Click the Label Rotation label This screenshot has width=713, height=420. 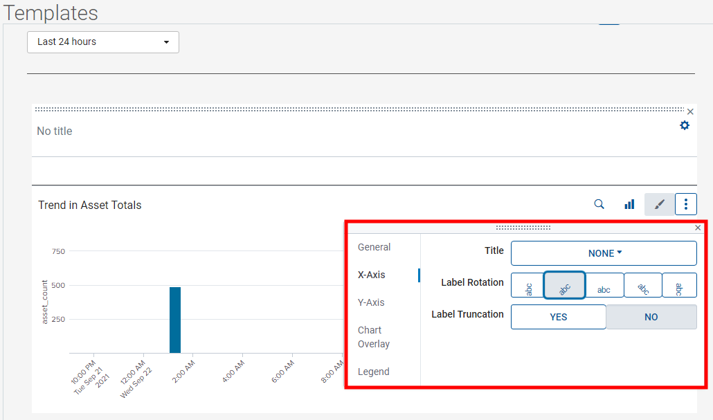473,282
